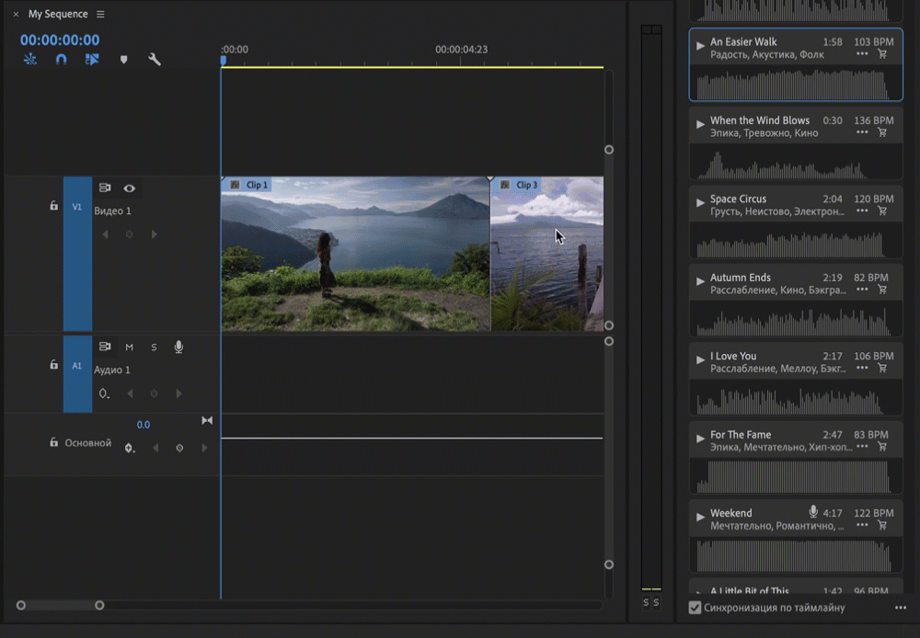Click the cart icon for Space Circus
Image resolution: width=920 pixels, height=638 pixels.
pos(882,211)
